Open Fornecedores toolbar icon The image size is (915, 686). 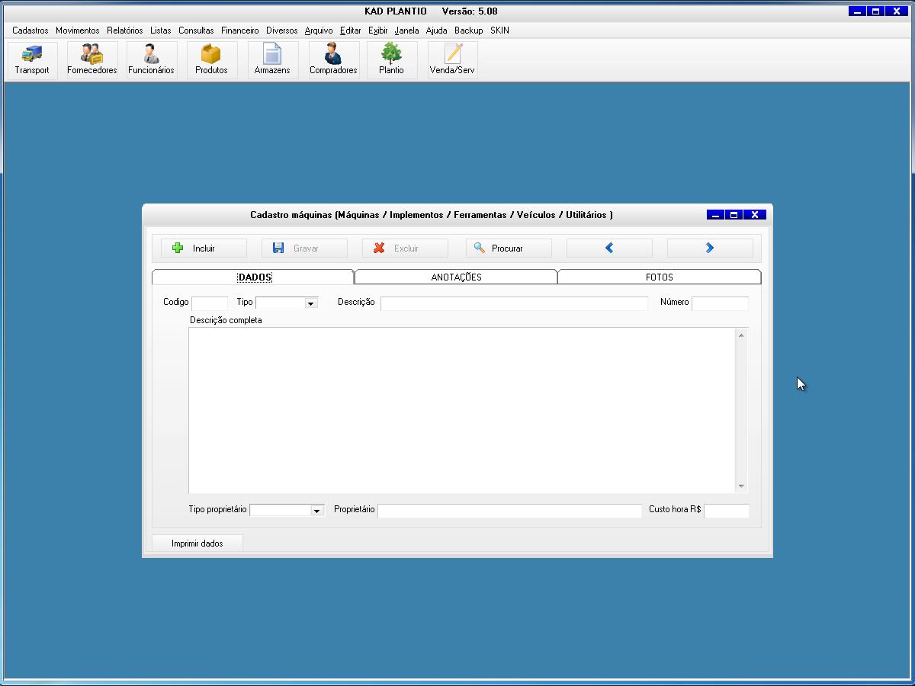coord(92,59)
